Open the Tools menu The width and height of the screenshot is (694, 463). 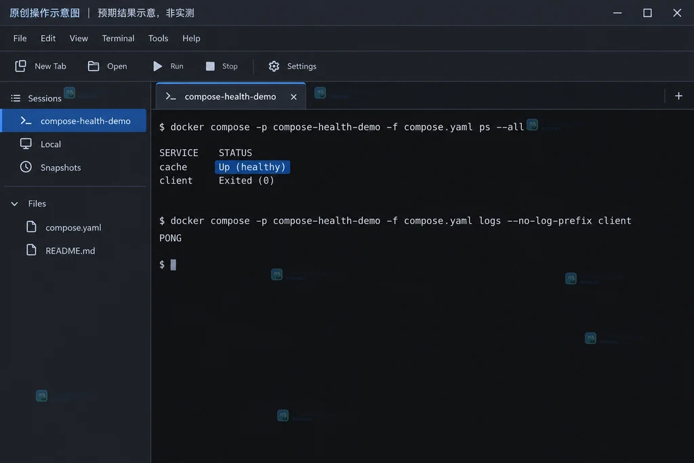(x=158, y=38)
